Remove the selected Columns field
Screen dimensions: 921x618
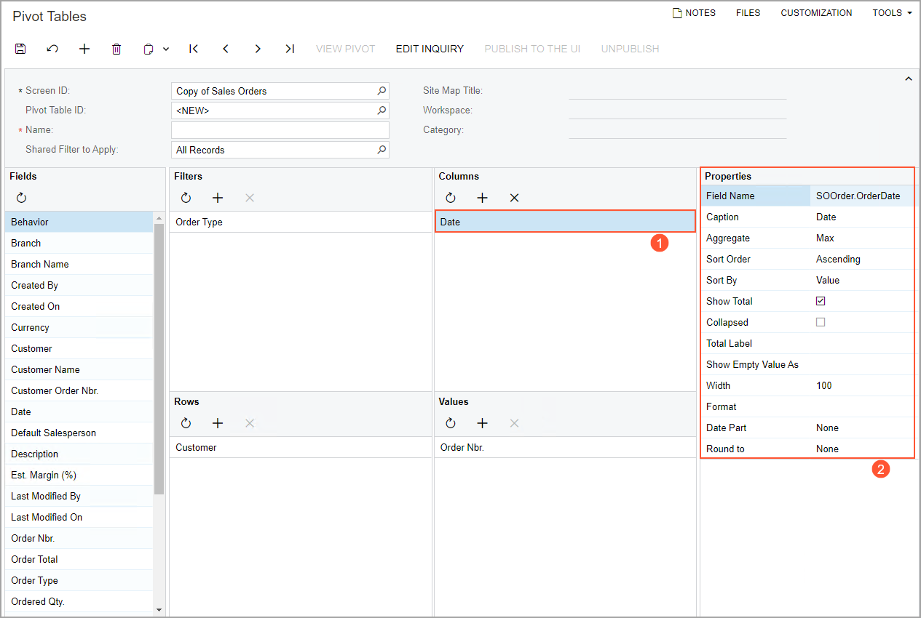pos(514,198)
